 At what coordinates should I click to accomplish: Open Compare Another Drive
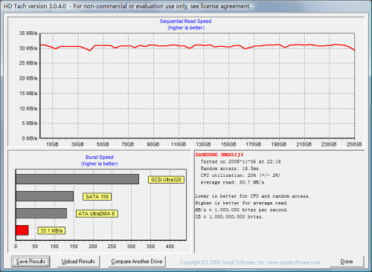137,262
